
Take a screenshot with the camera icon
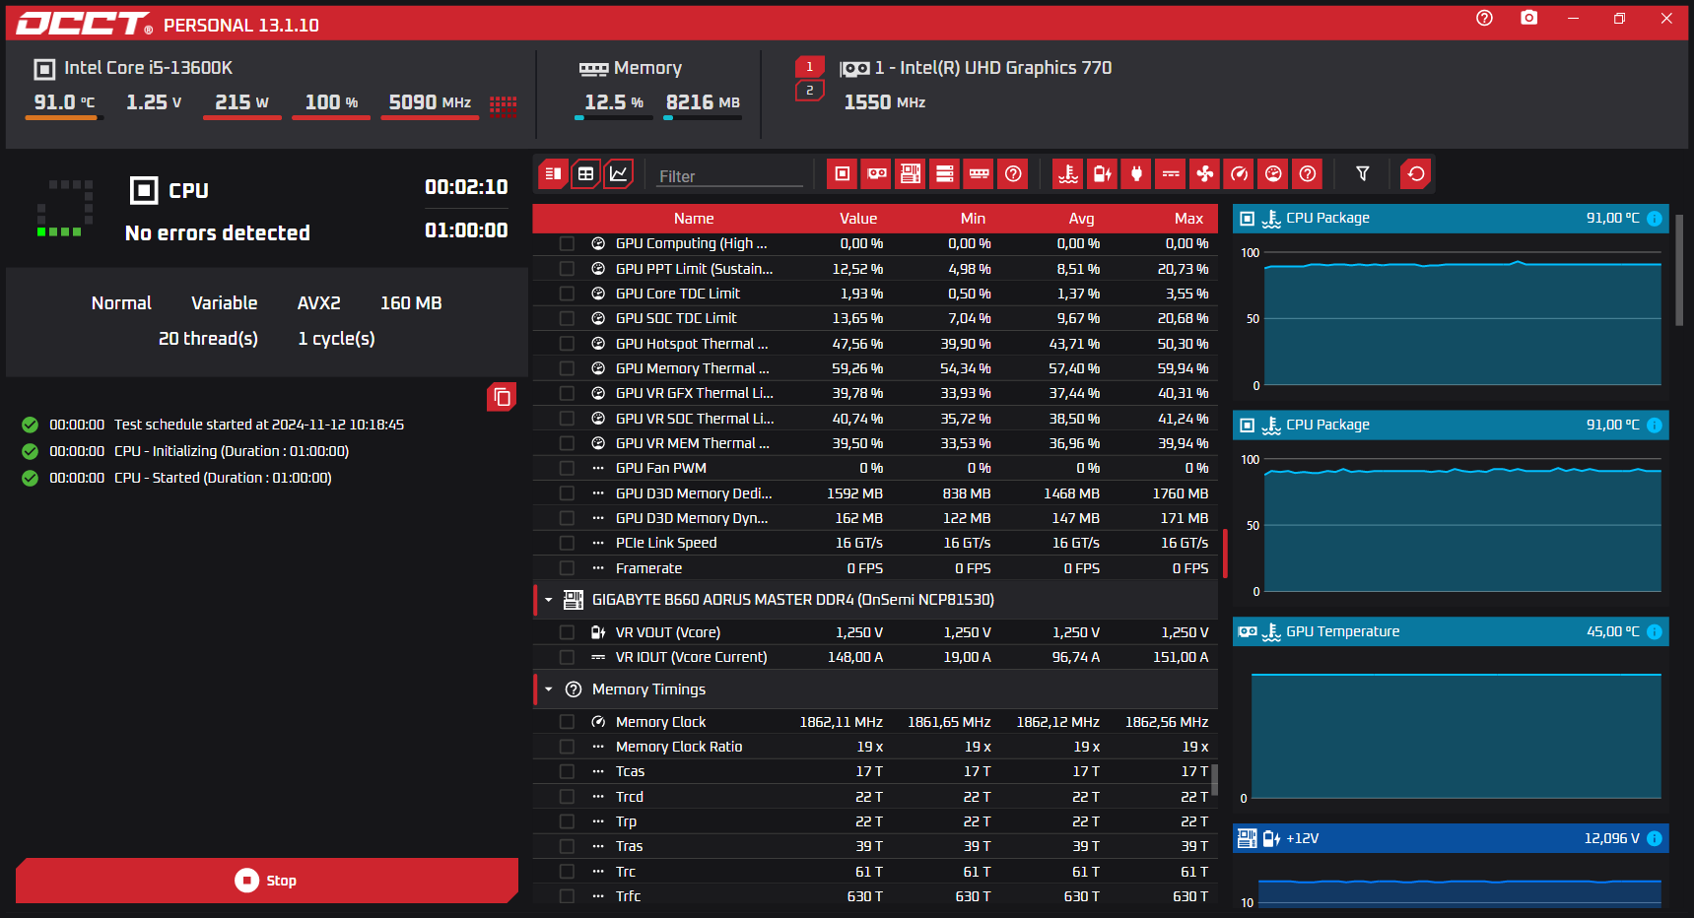pos(1528,18)
